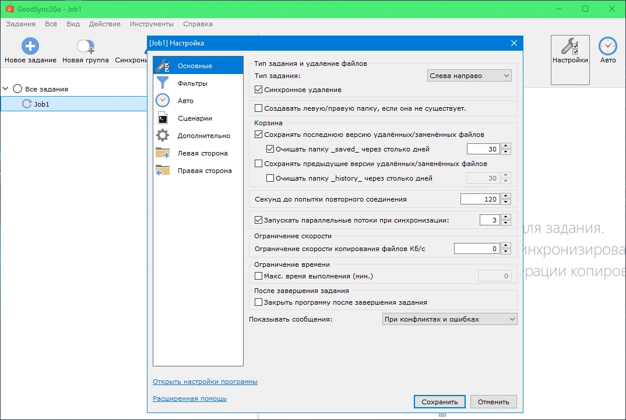Decrease parallel threads count
The width and height of the screenshot is (626, 420).
[x=506, y=223]
